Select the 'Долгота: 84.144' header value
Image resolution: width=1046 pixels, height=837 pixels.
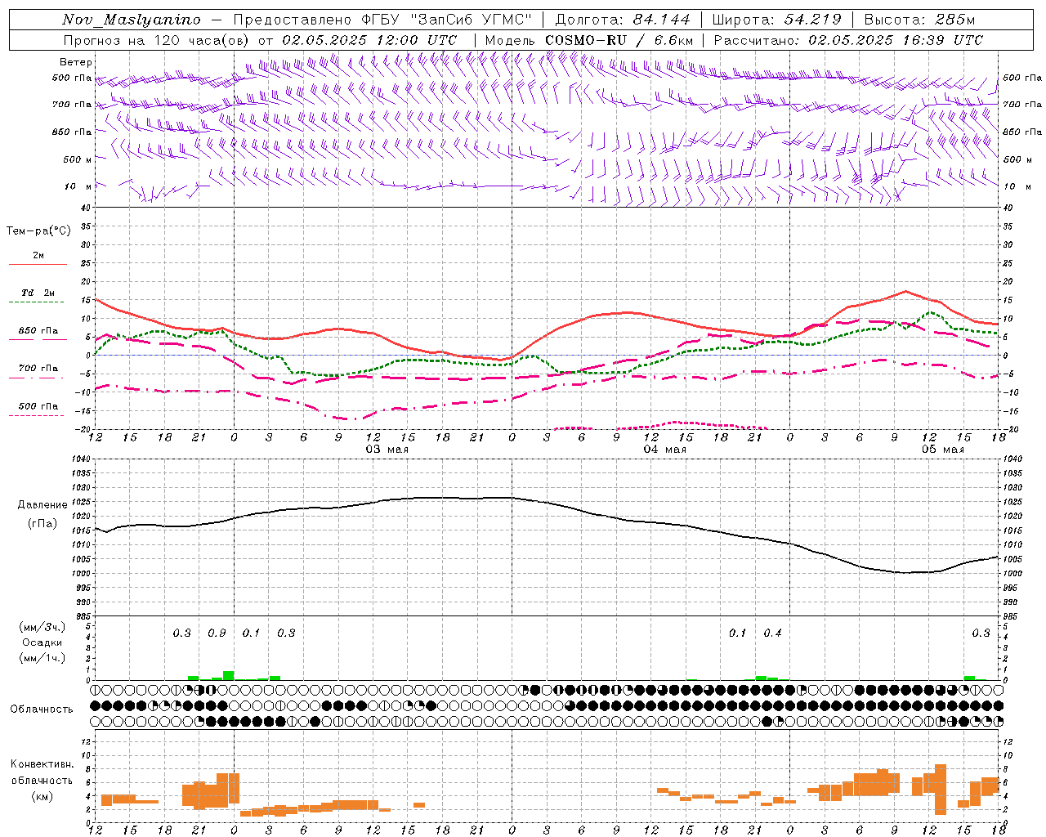[622, 20]
